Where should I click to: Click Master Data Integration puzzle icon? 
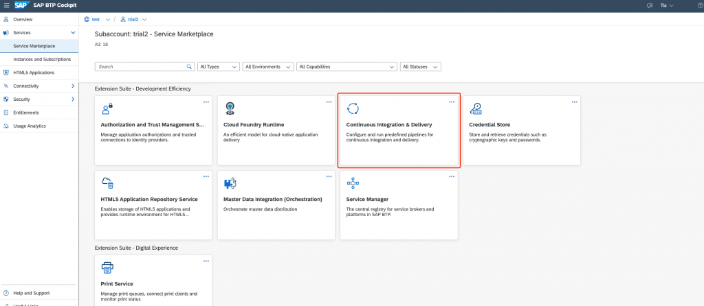230,183
